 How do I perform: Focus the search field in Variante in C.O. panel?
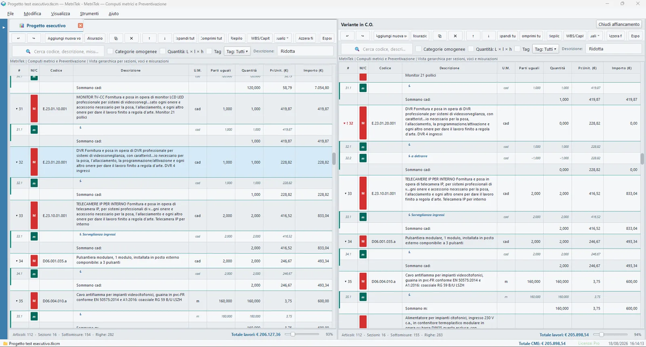377,49
